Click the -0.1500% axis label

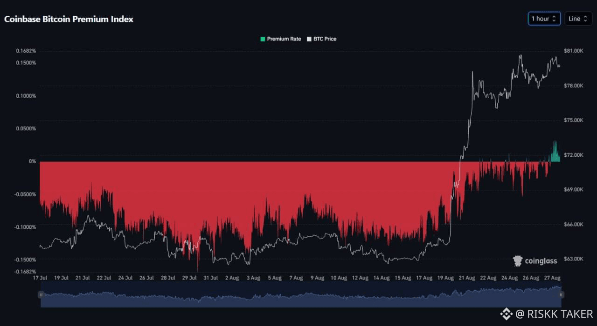coord(25,259)
